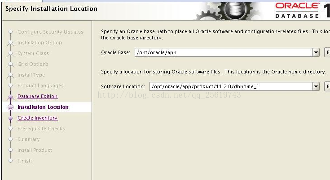The height and width of the screenshot is (180, 330).
Task: Click the Oracle Base path field
Action: [224, 52]
